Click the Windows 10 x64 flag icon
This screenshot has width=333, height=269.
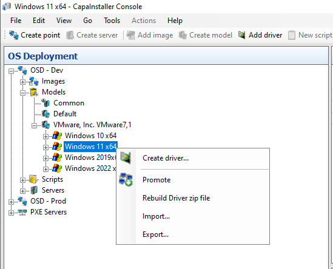(x=57, y=136)
